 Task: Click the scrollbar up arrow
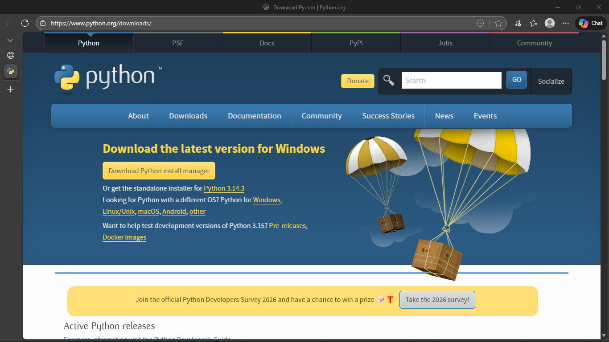click(x=604, y=35)
